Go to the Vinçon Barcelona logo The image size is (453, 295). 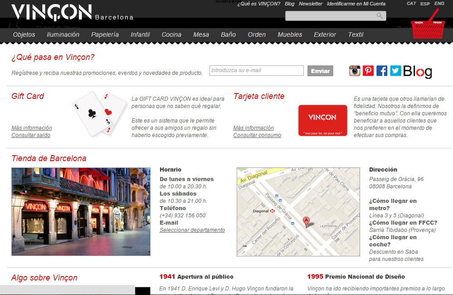pos(72,12)
